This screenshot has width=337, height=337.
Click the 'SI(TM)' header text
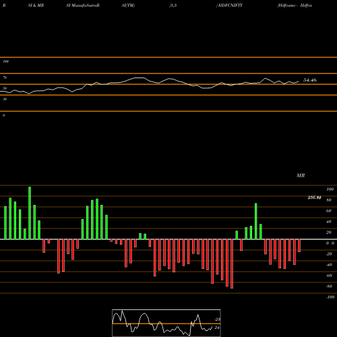[128, 5]
